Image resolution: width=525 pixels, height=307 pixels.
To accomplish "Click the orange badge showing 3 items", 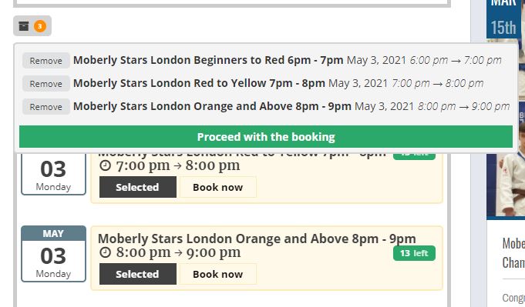I will pyautogui.click(x=40, y=26).
